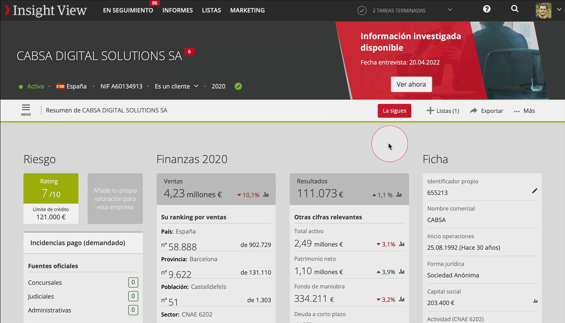
Task: Expand the user profile dropdown arrow
Action: click(x=559, y=10)
